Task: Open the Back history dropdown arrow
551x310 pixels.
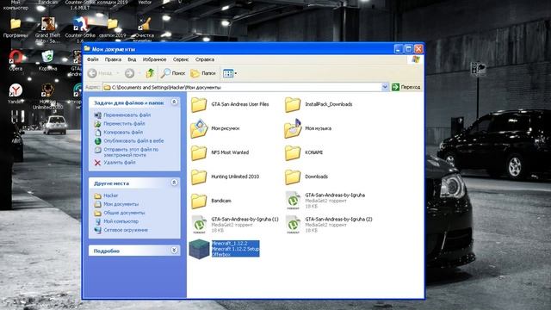Action: point(118,73)
